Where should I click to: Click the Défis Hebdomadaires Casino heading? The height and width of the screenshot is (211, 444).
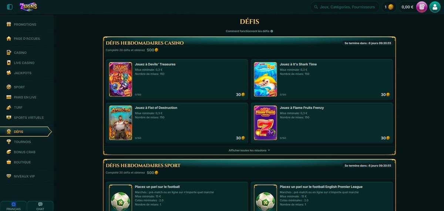(145, 43)
